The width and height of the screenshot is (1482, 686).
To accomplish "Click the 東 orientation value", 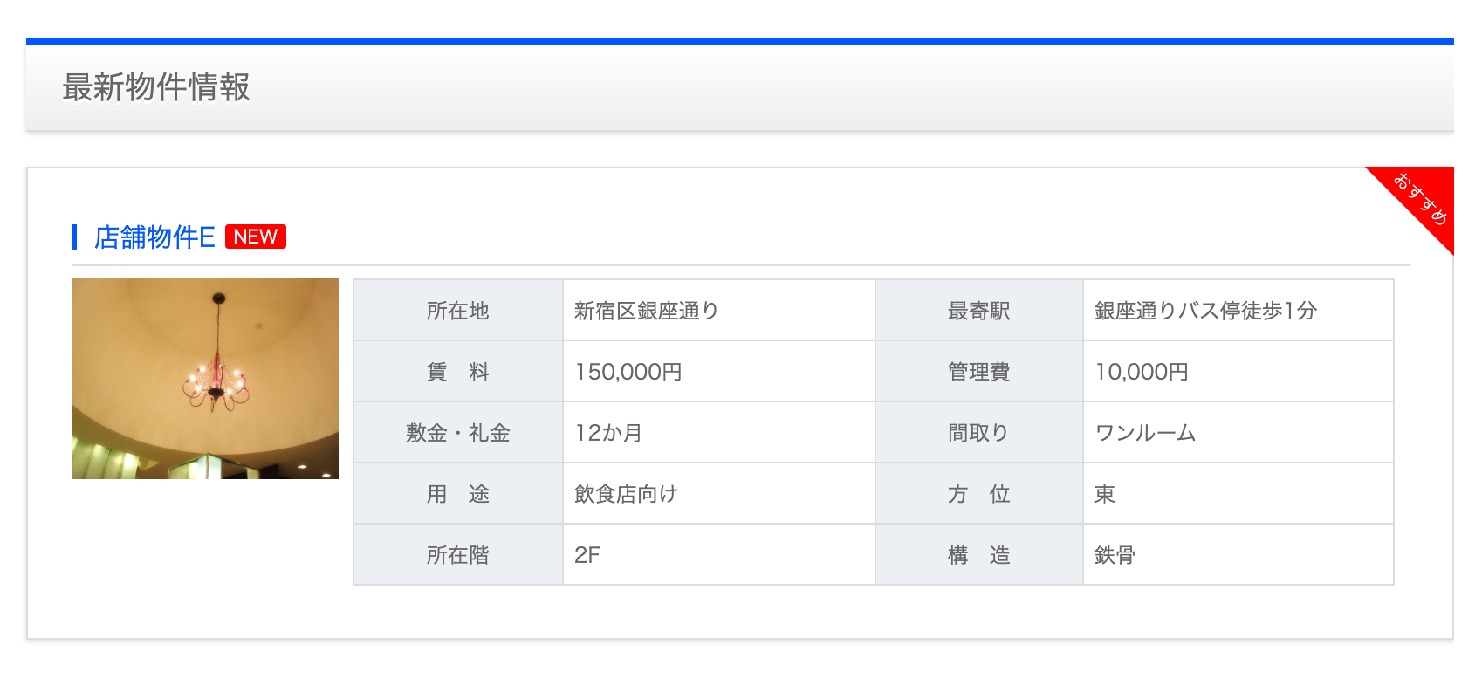I will point(1104,494).
